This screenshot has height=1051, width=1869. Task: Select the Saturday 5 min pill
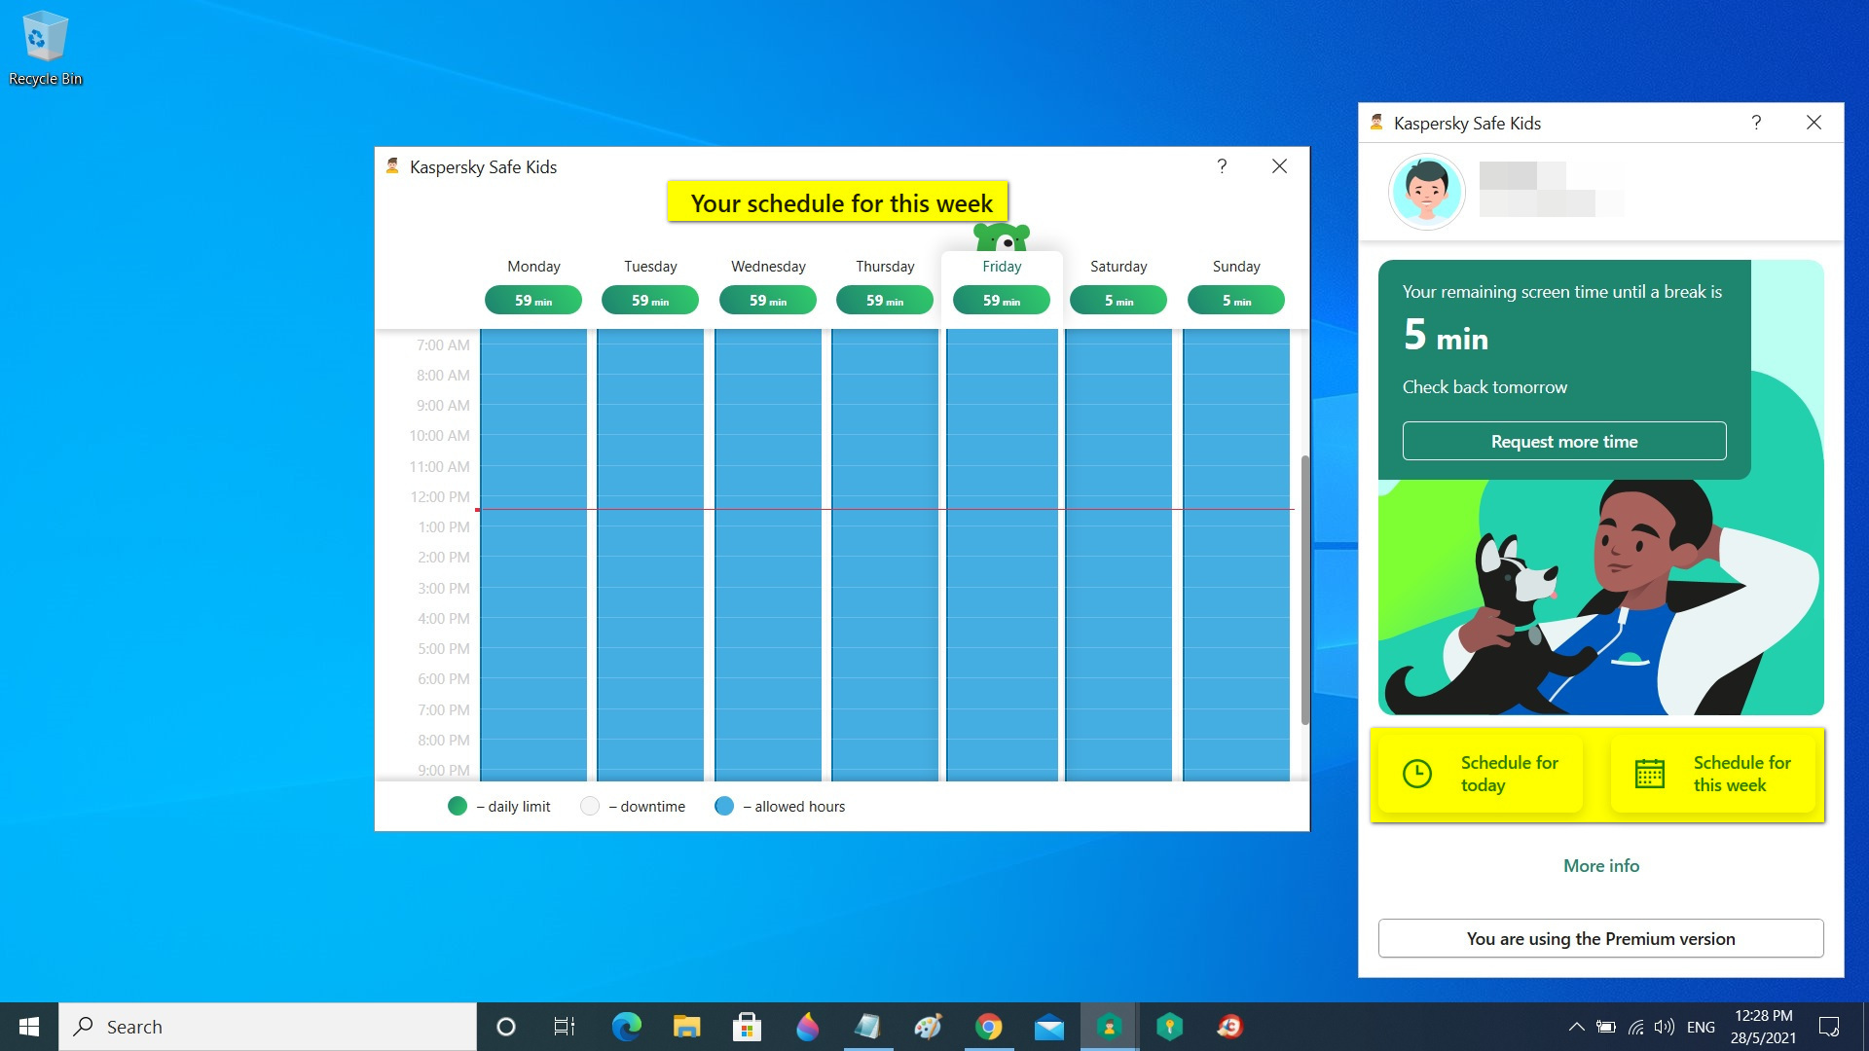pos(1118,301)
